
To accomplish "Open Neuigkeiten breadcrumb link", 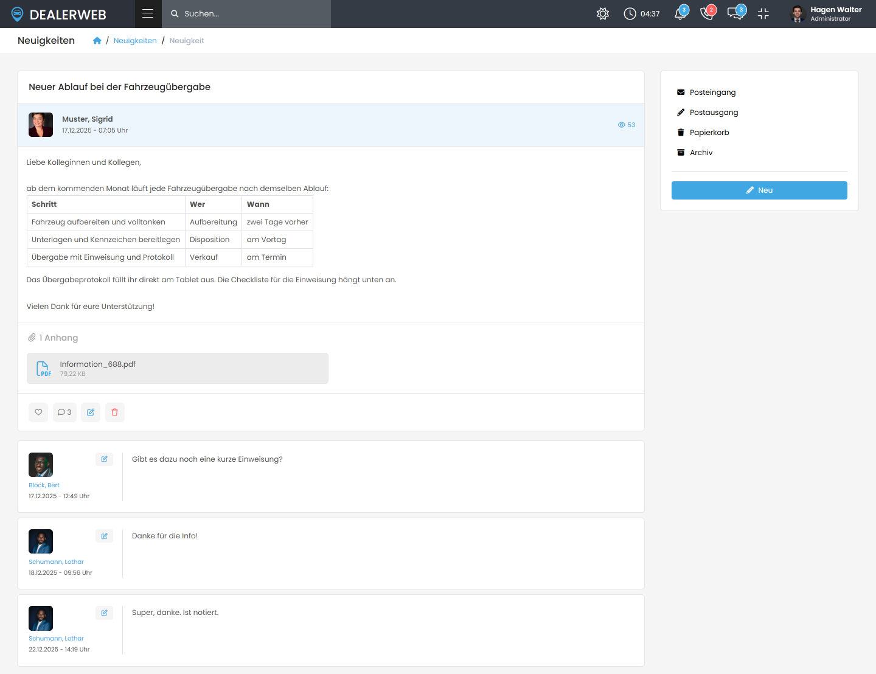I will tap(135, 41).
